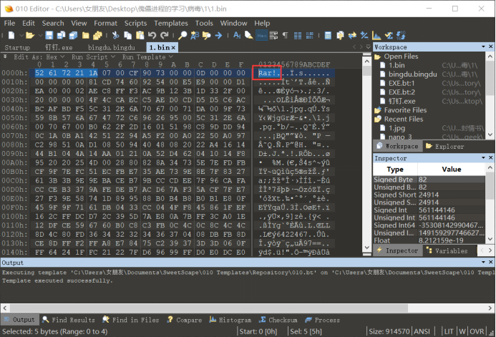Close the 1.bin tab
Image resolution: width=496 pixels, height=337 pixels.
pyautogui.click(x=173, y=48)
